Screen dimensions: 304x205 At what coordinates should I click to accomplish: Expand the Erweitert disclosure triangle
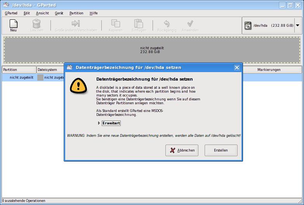pos(99,123)
